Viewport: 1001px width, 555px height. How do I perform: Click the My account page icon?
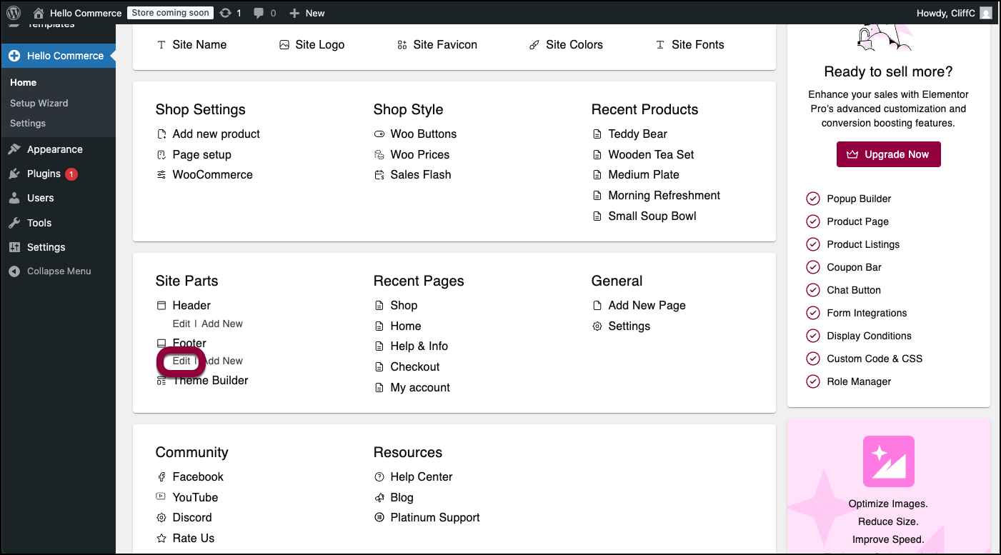pos(379,388)
